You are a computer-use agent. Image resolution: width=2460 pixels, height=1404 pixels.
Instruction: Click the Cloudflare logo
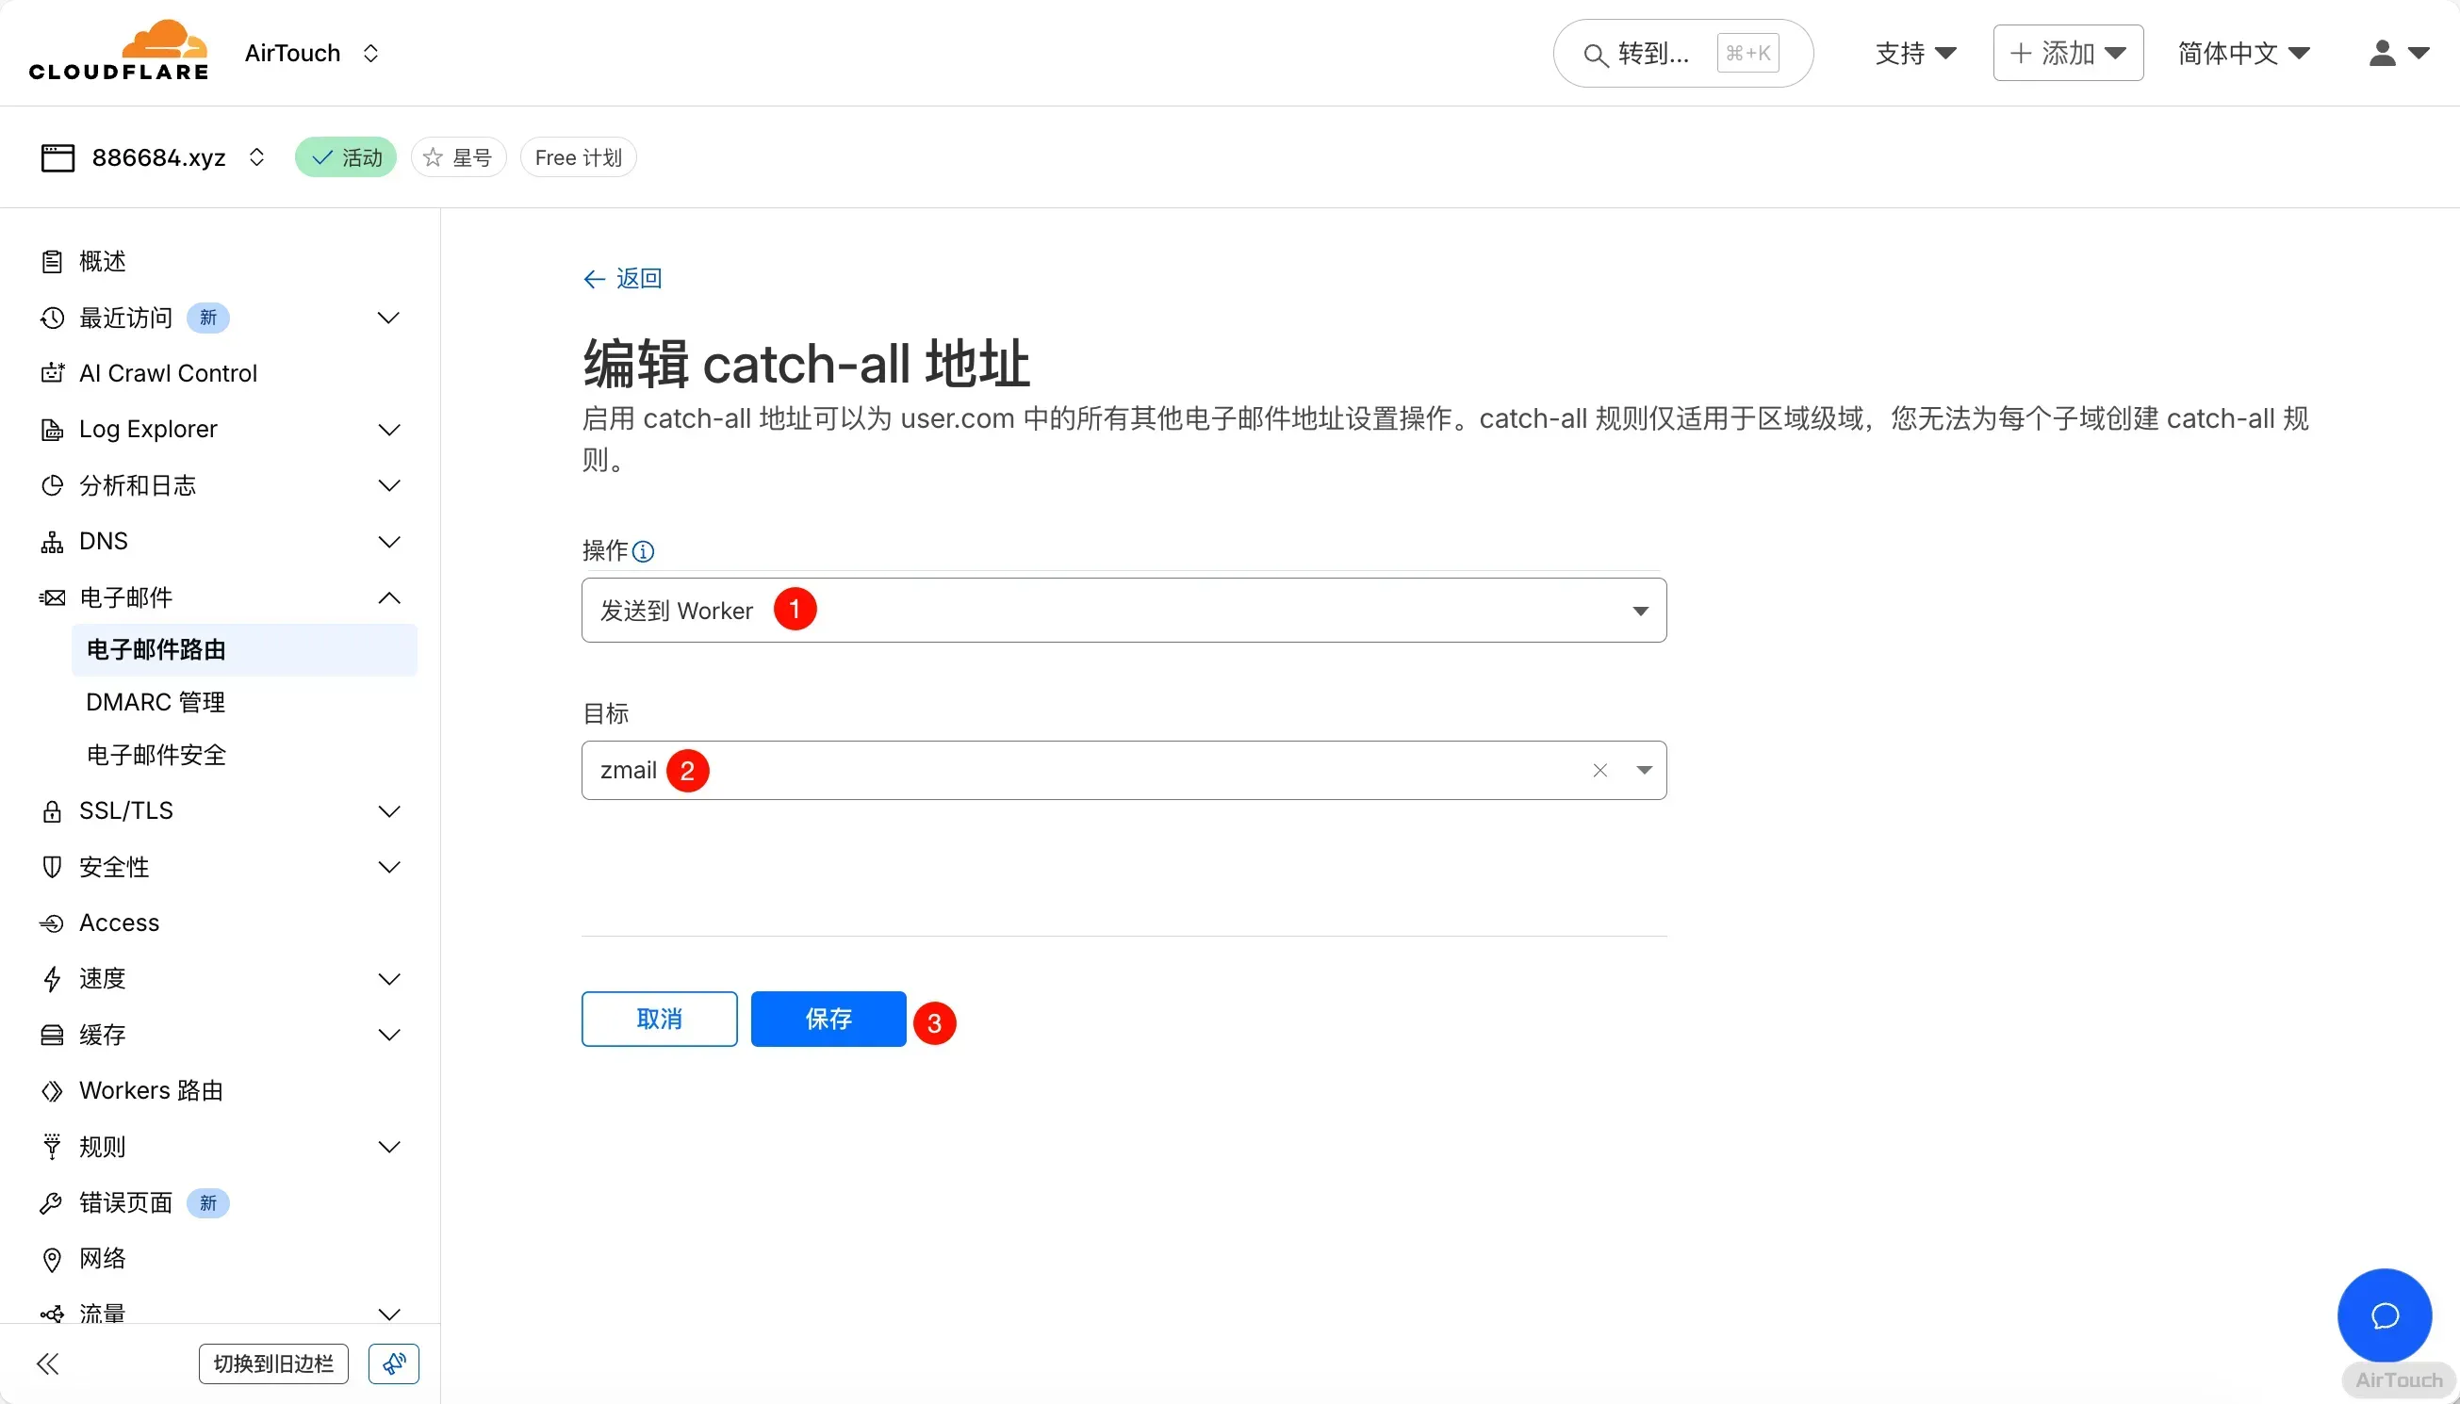point(119,52)
